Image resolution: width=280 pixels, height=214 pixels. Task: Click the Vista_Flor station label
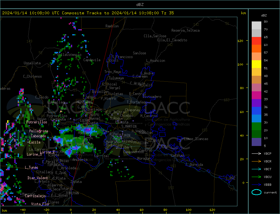pos(40,204)
